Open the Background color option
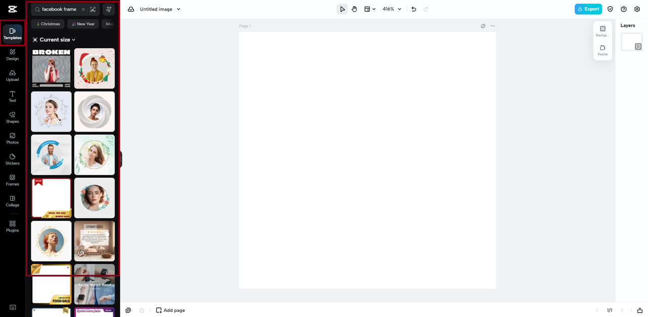This screenshot has width=648, height=317. point(602,31)
